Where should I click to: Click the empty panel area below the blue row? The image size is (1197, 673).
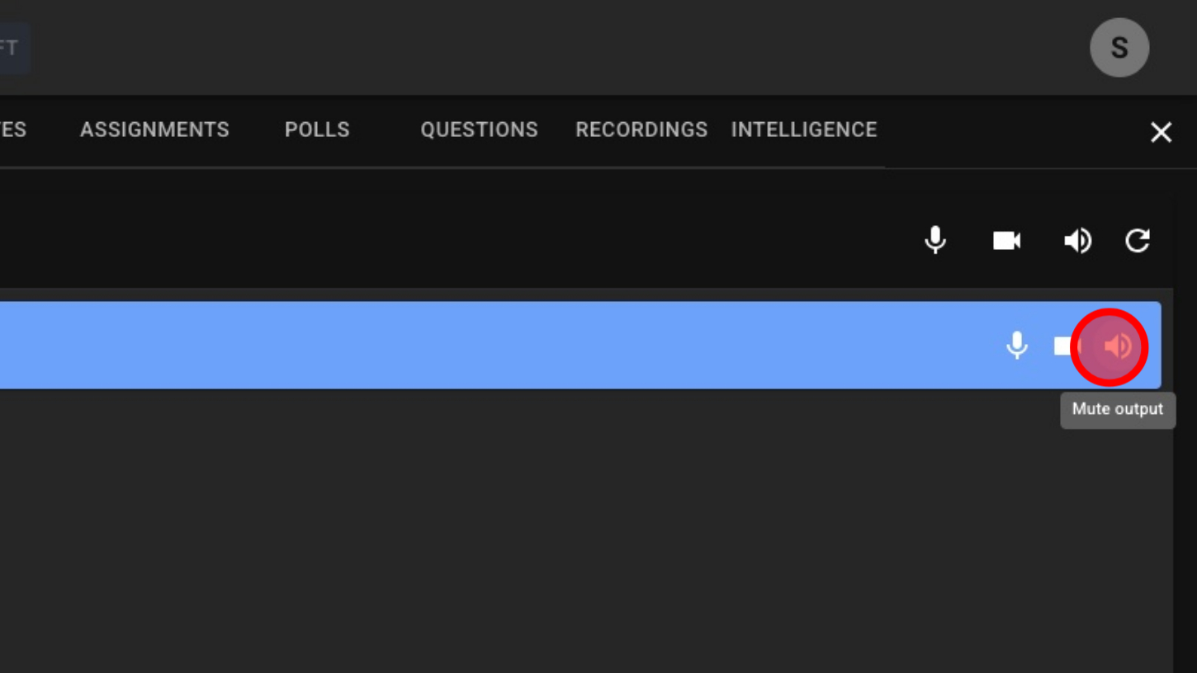coord(578,528)
